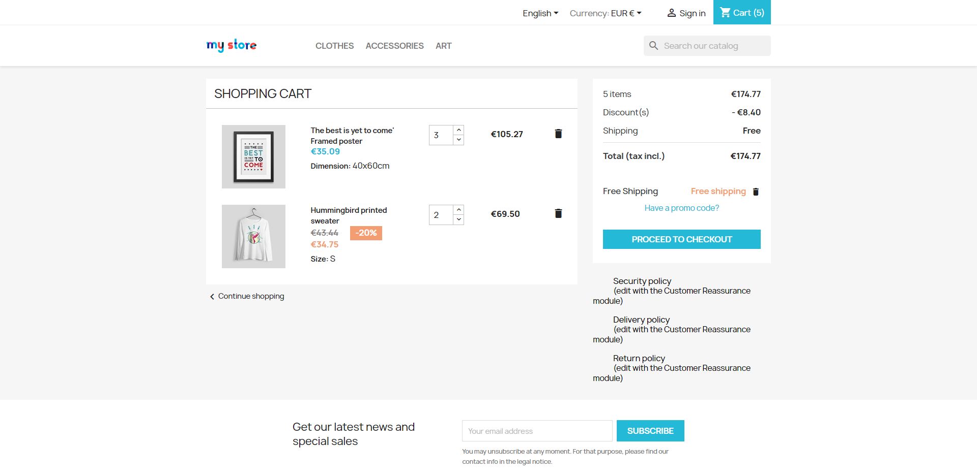Click the search magnifier icon
The height and width of the screenshot is (476, 977).
pyautogui.click(x=654, y=46)
